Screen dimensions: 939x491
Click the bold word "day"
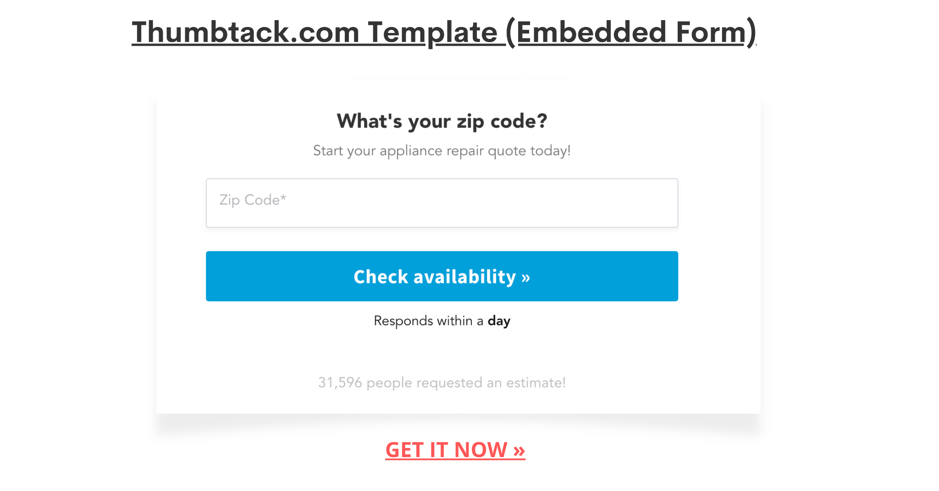click(499, 321)
